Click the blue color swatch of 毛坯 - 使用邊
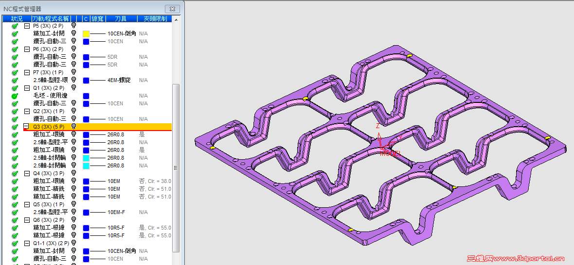Image resolution: width=574 pixels, height=265 pixels. 86,96
